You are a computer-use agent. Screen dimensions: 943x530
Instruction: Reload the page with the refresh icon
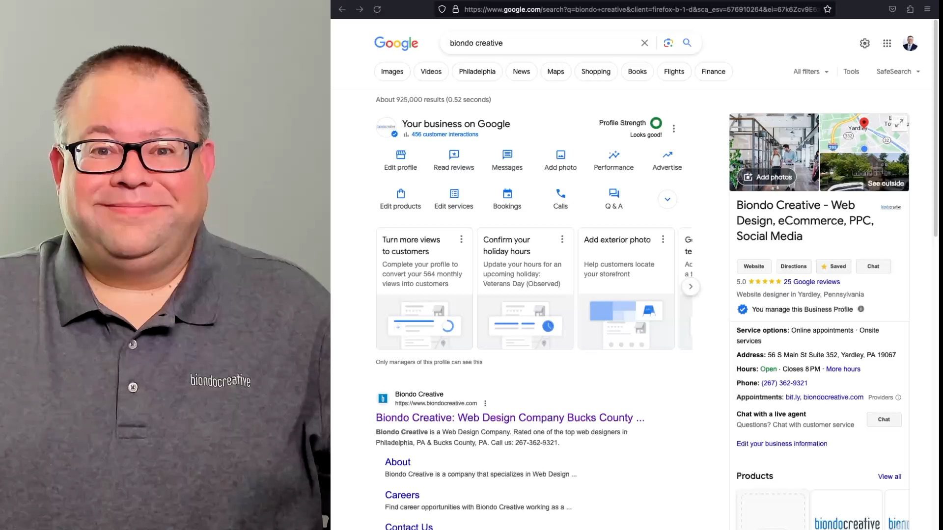[x=377, y=9]
